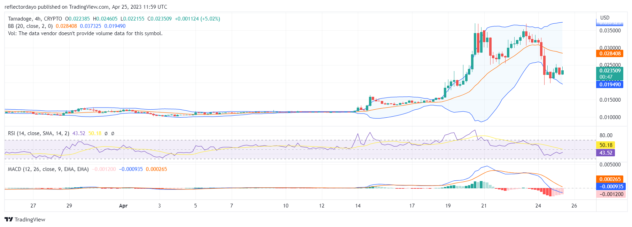Click the MACD 0.005000 axis label
The width and height of the screenshot is (632, 227).
tap(610, 165)
